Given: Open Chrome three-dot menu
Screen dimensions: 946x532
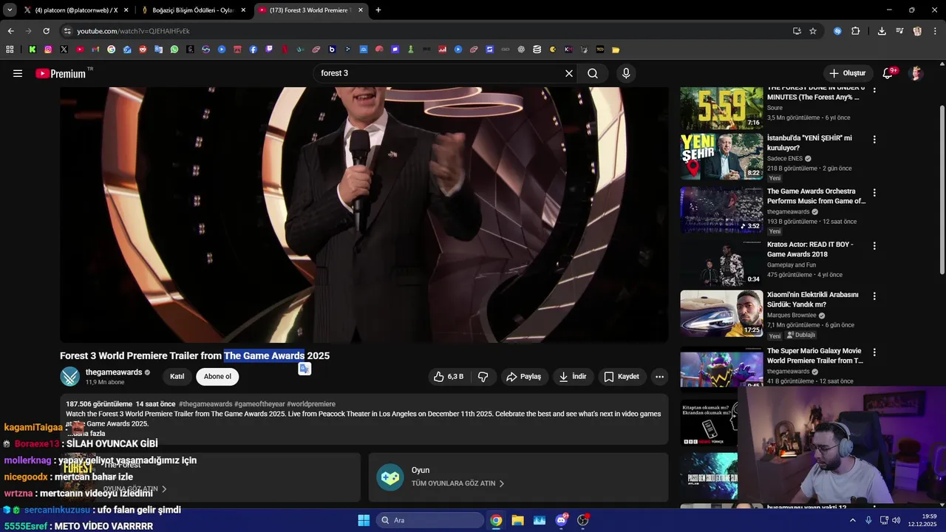Looking at the screenshot, I should tap(935, 31).
